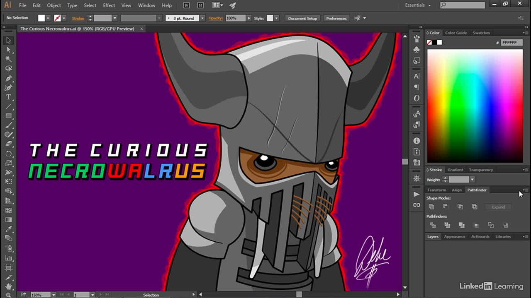Click the Document Setup button
The image size is (531, 298).
tap(302, 18)
